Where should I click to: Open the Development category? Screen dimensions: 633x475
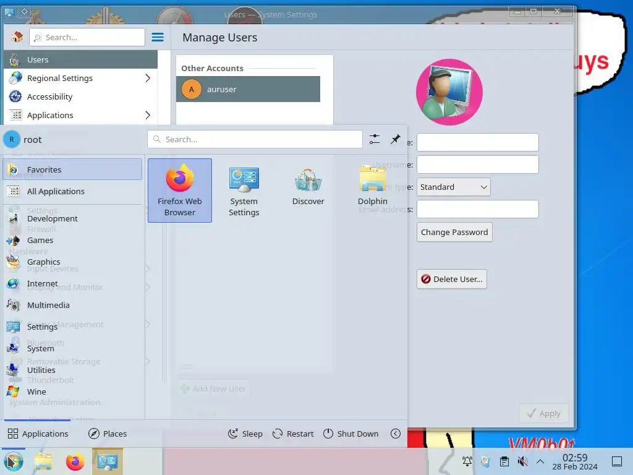click(x=74, y=218)
